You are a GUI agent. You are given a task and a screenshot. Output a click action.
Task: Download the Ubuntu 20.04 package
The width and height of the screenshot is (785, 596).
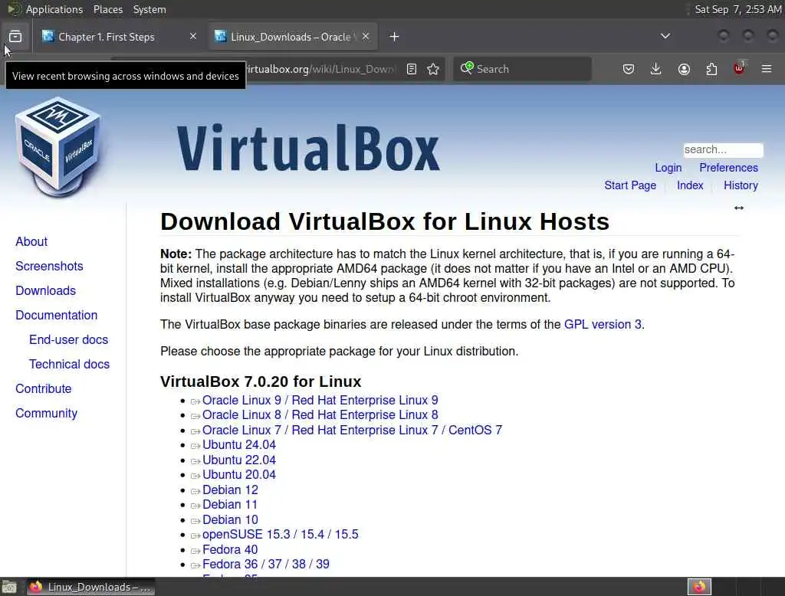point(239,474)
